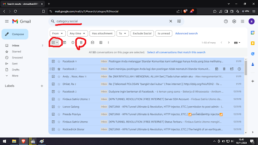Clear the search with the X icon
Screen dimensions: 258x145
171,21
